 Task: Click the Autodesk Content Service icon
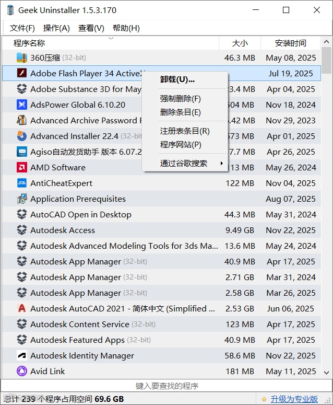point(22,324)
